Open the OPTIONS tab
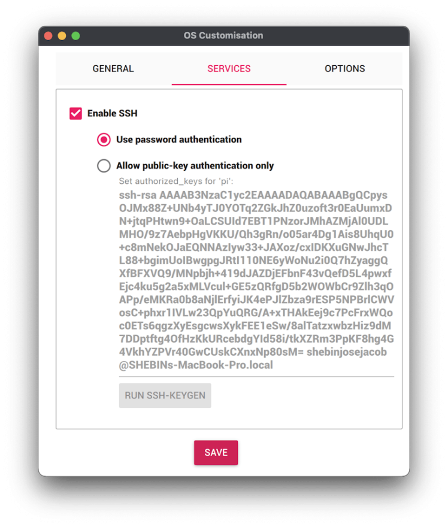Image resolution: width=448 pixels, height=527 pixels. pyautogui.click(x=344, y=69)
